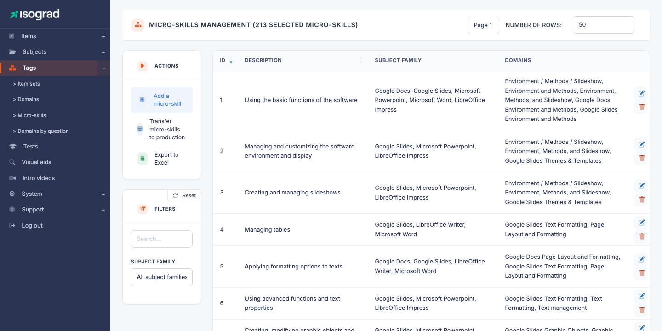Expand the Support menu plus sign

103,210
